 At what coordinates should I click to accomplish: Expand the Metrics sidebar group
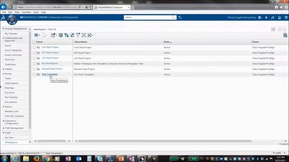tap(3, 107)
